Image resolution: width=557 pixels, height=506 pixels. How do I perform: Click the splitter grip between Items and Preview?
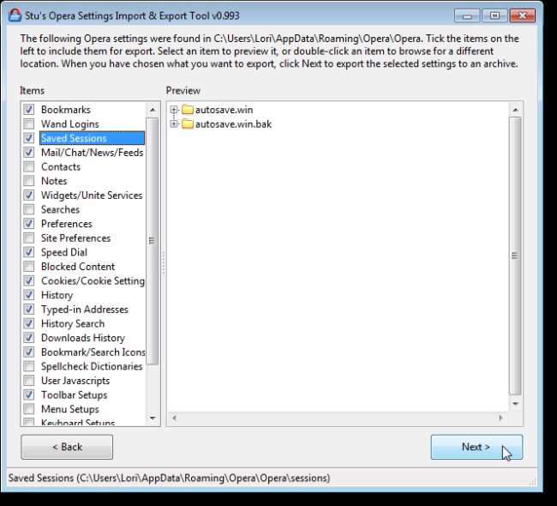tap(164, 264)
